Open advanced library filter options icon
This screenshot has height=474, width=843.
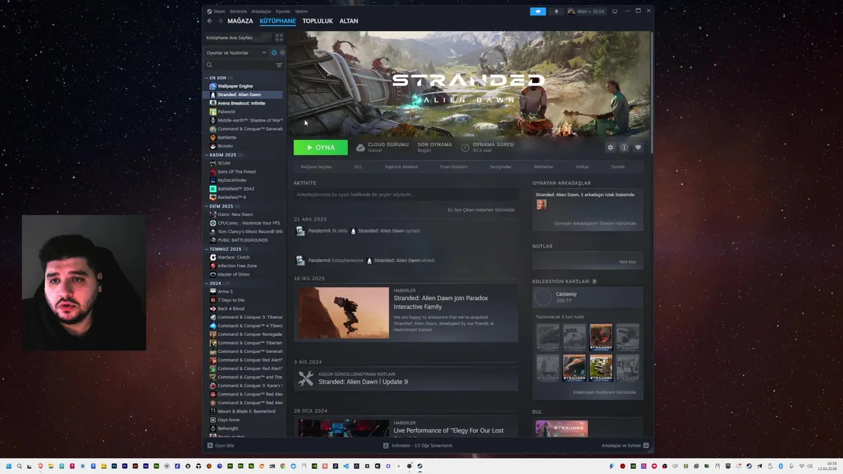click(279, 65)
